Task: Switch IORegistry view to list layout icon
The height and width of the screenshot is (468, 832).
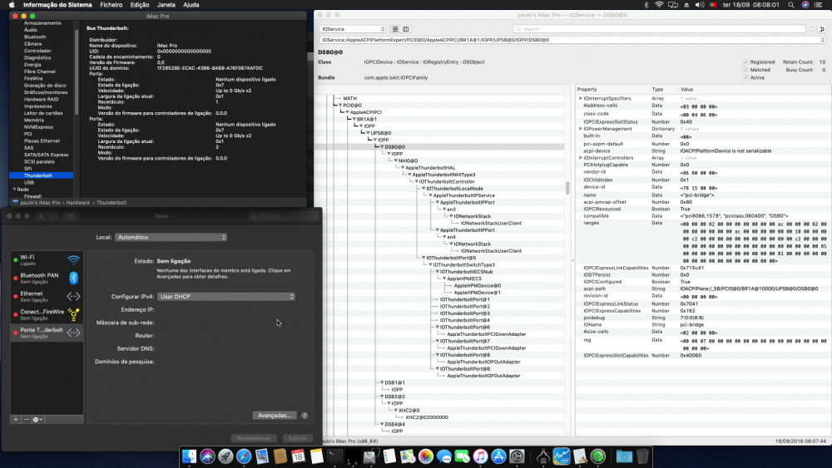Action: (394, 29)
